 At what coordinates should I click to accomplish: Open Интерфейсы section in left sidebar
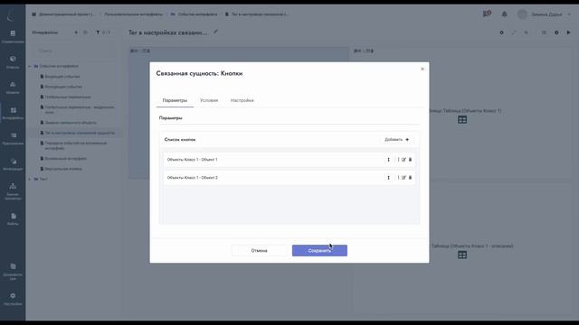(x=13, y=113)
